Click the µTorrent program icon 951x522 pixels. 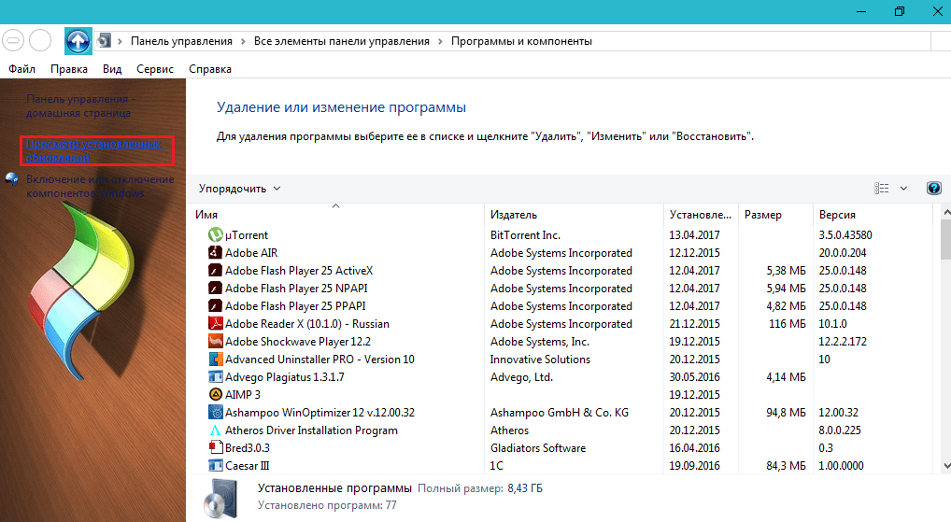215,234
